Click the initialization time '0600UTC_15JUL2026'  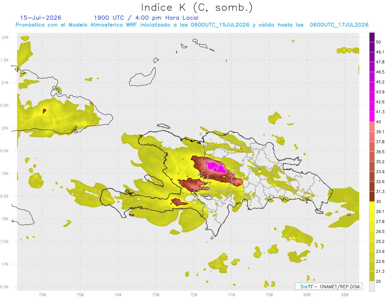pyautogui.click(x=220, y=25)
